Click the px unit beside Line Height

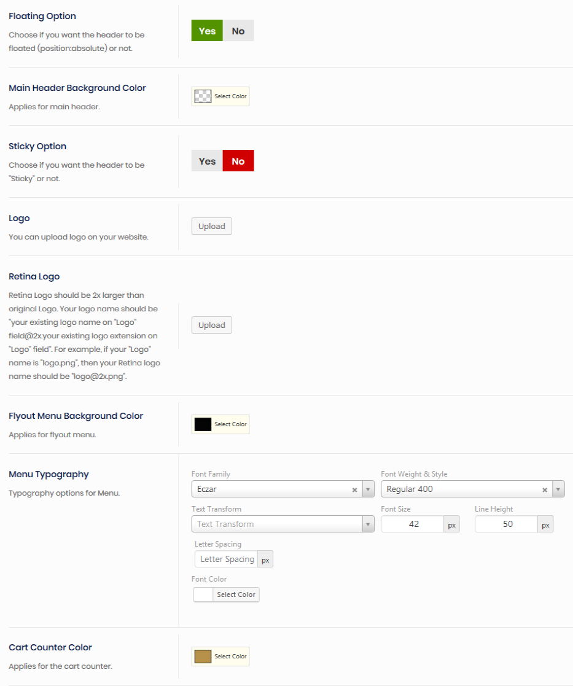545,524
